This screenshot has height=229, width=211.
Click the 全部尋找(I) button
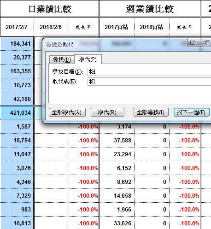coord(151,112)
